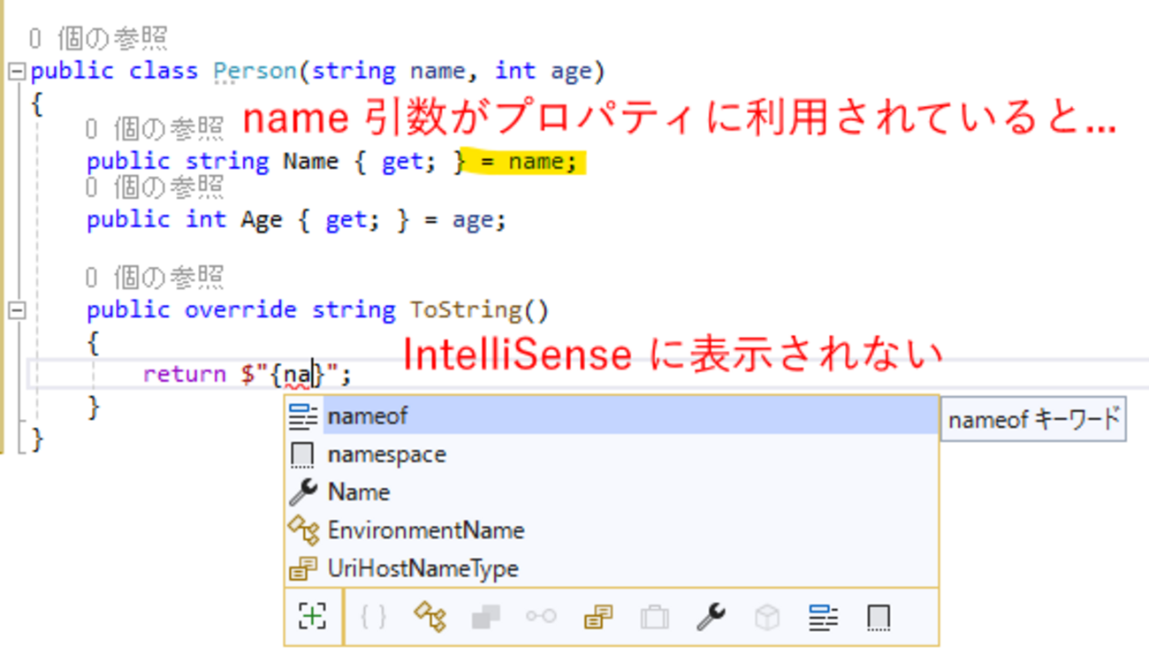Click the class icon beside EnvironmentName suggestion
The height and width of the screenshot is (663, 1149).
click(303, 530)
